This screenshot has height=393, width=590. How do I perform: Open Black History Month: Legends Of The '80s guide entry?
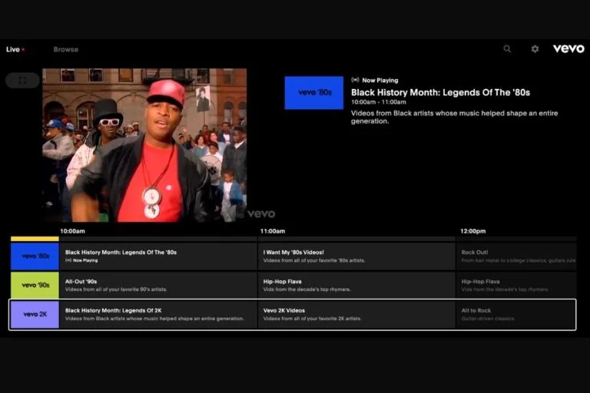tap(158, 256)
